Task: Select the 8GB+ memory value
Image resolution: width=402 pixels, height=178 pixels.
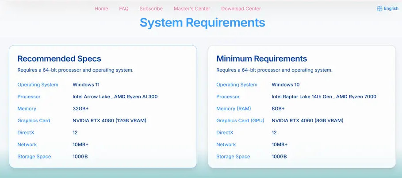Action: pos(278,108)
